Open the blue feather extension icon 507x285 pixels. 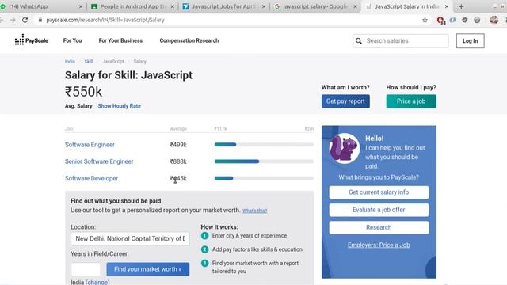click(x=452, y=20)
